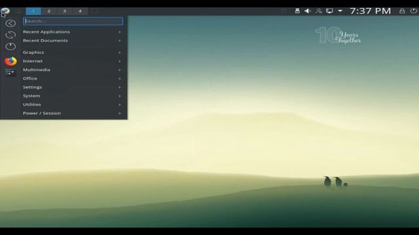419x235 pixels.
Task: Click the arrow beside Utilities
Action: pos(119,104)
